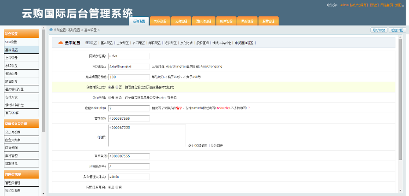Click the home icon in the breadcrumb
The height and width of the screenshot is (196, 409).
[51, 30]
